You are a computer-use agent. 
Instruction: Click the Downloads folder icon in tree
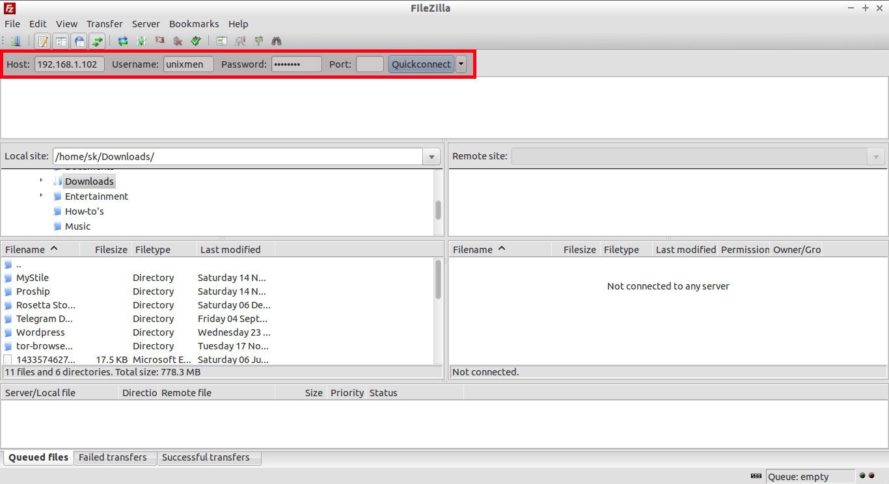coord(58,181)
